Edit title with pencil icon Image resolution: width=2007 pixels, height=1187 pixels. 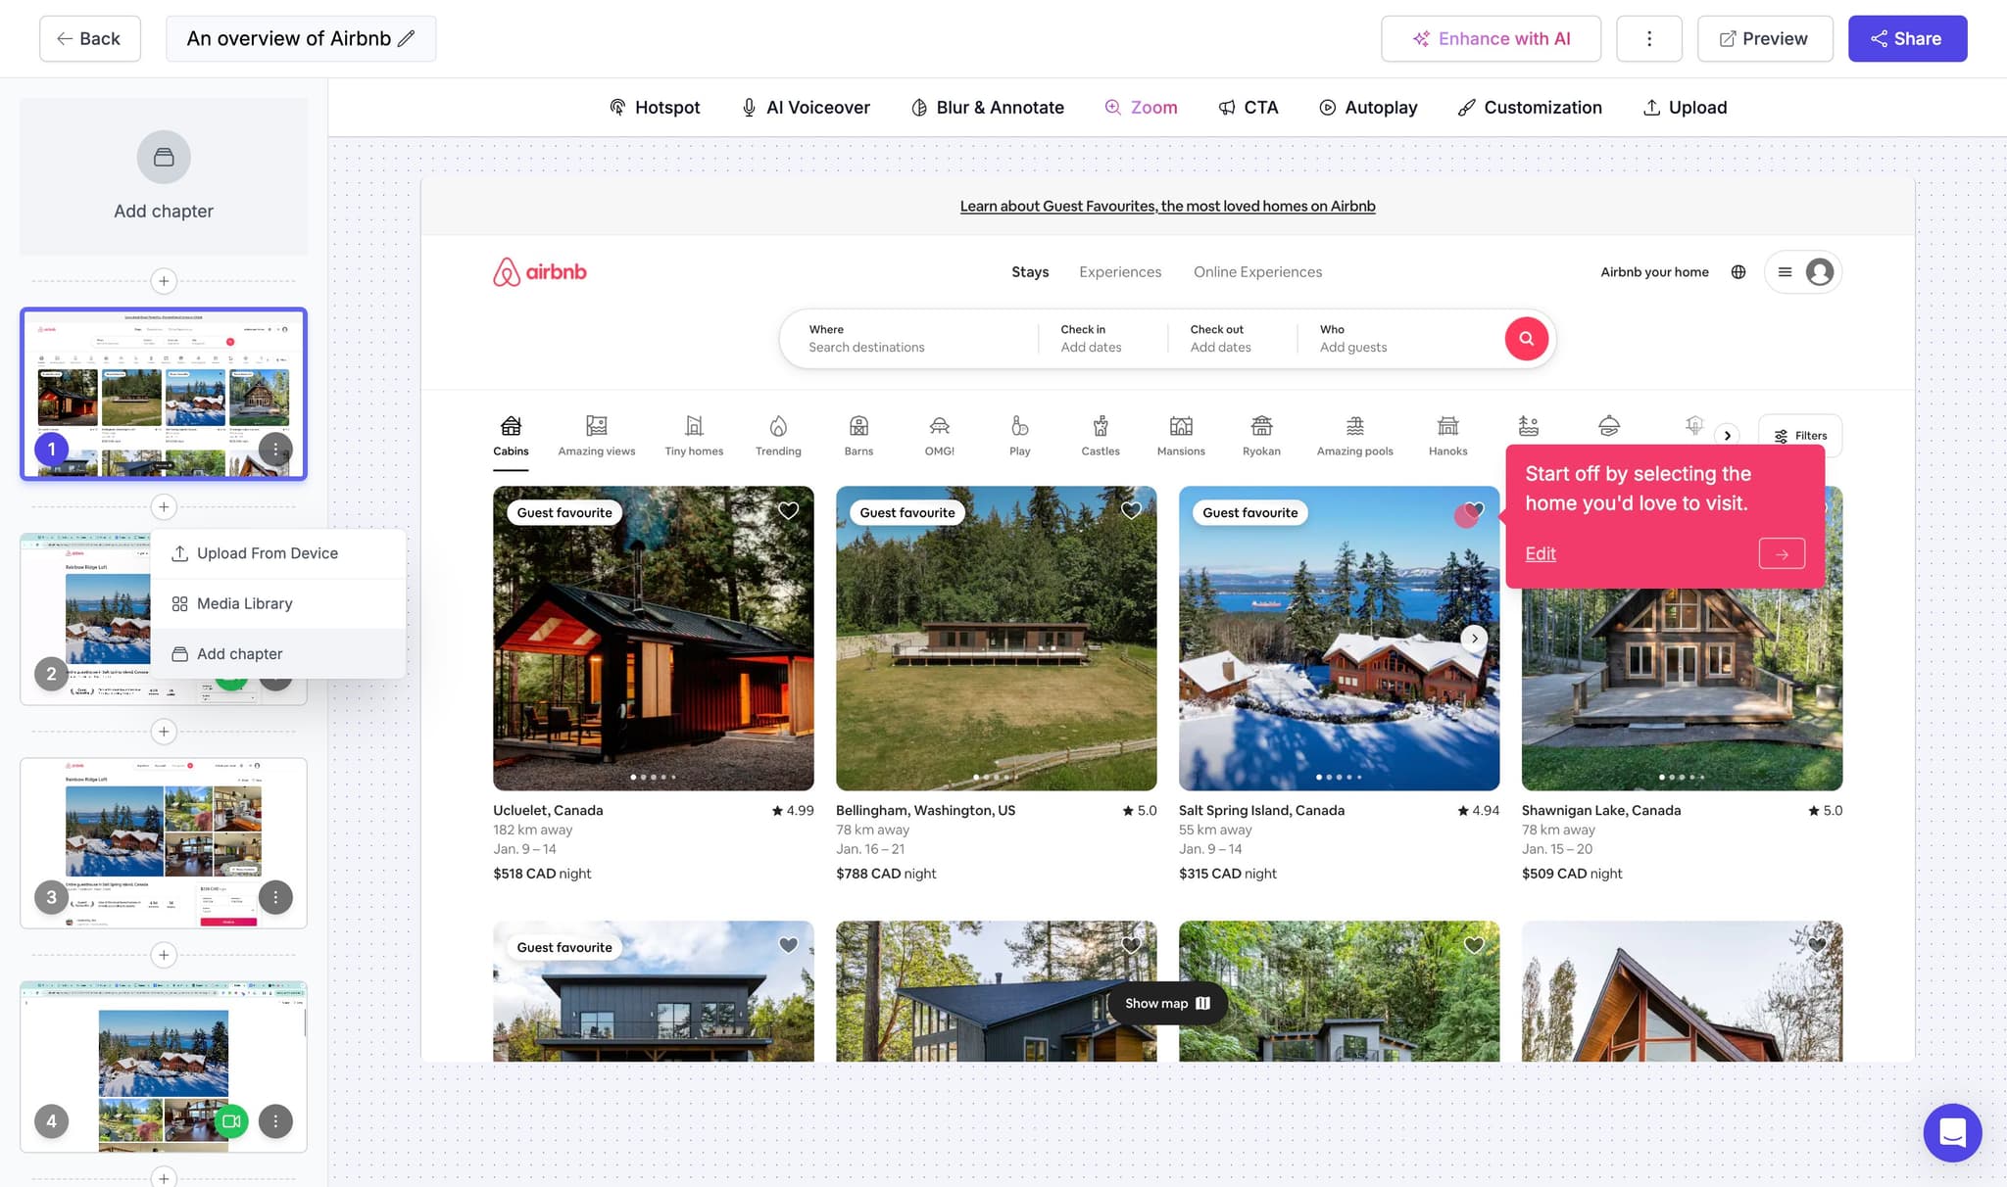pyautogui.click(x=406, y=39)
